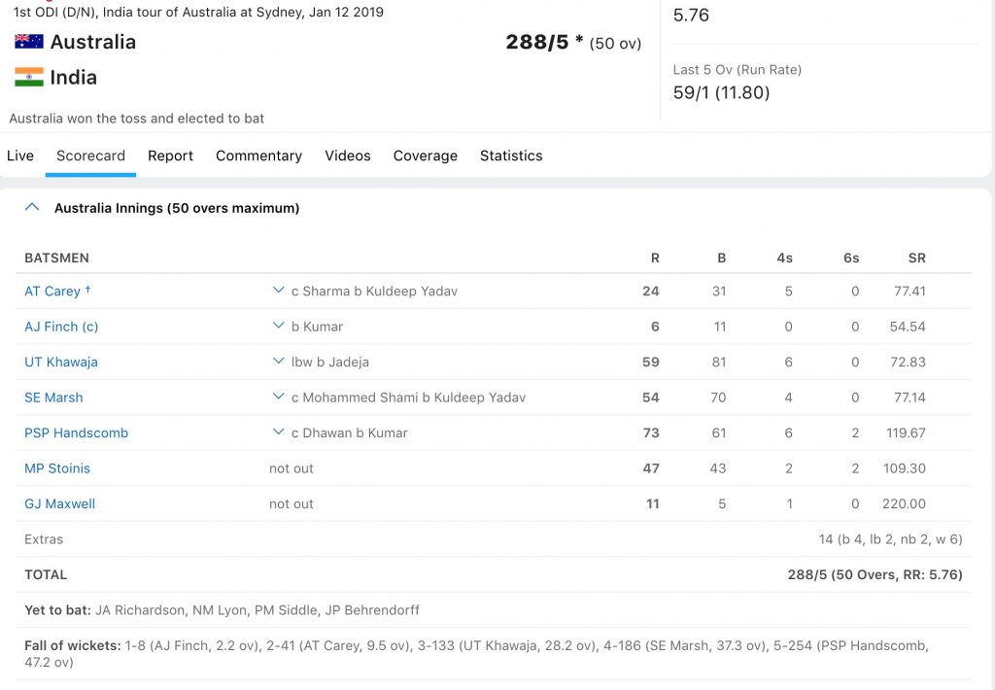Viewport: 995px width, 690px height.
Task: Expand AJ Finch dismissal details chevron
Action: click(x=278, y=326)
